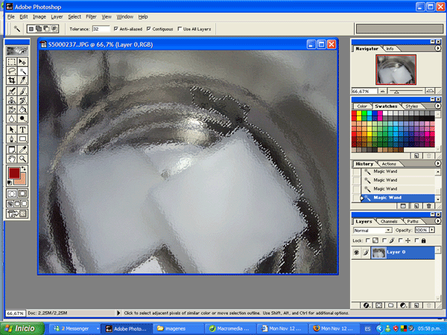Screen dimensions: 447x335
Task: Select the Lasso tool
Action: (12, 71)
